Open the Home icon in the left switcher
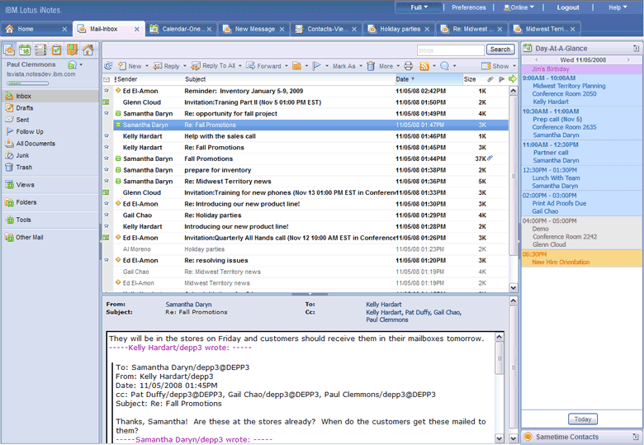The width and height of the screenshot is (644, 445). pyautogui.click(x=88, y=50)
